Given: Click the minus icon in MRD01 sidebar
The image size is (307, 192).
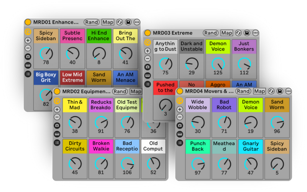Looking at the screenshot, I should point(28,48).
